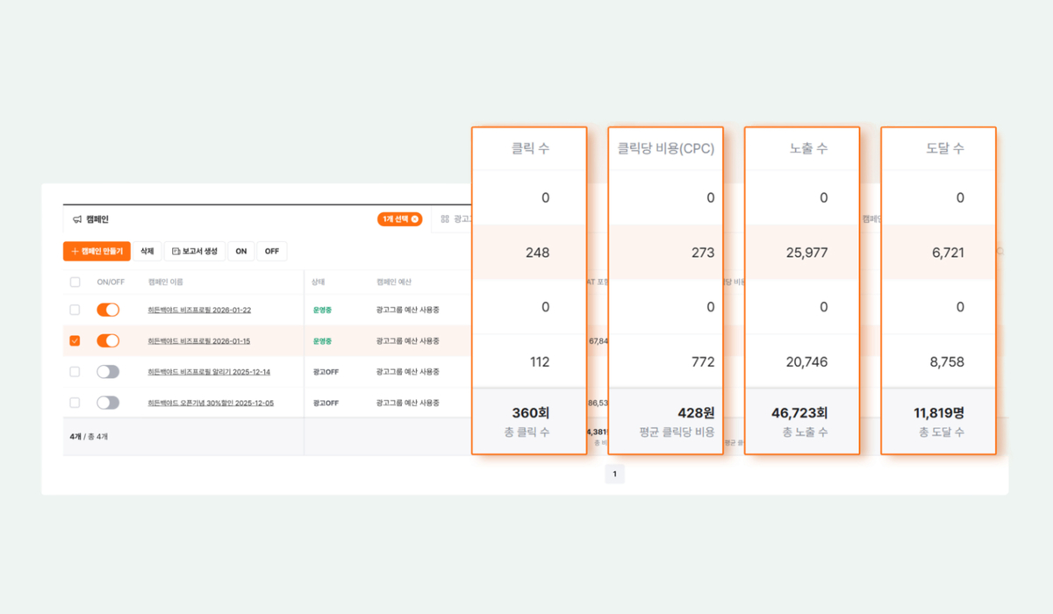Click the 도달 수 column header
The image size is (1053, 614).
click(x=945, y=148)
